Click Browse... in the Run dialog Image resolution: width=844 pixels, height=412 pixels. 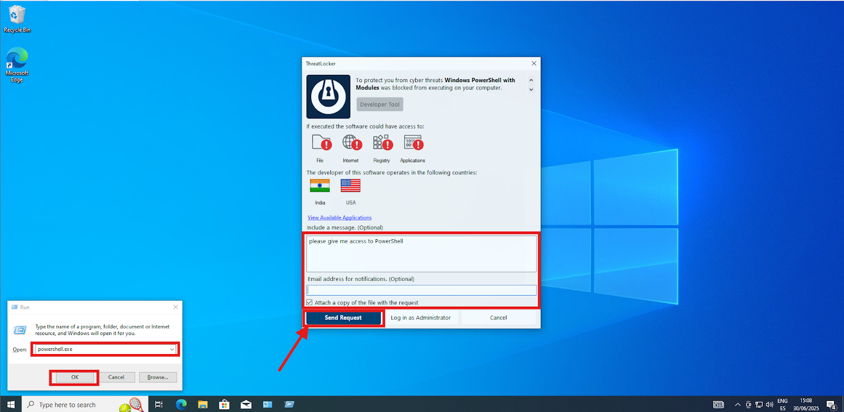point(158,377)
